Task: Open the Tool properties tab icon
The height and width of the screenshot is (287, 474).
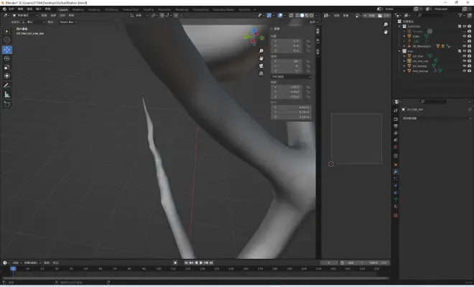Action: point(396,111)
